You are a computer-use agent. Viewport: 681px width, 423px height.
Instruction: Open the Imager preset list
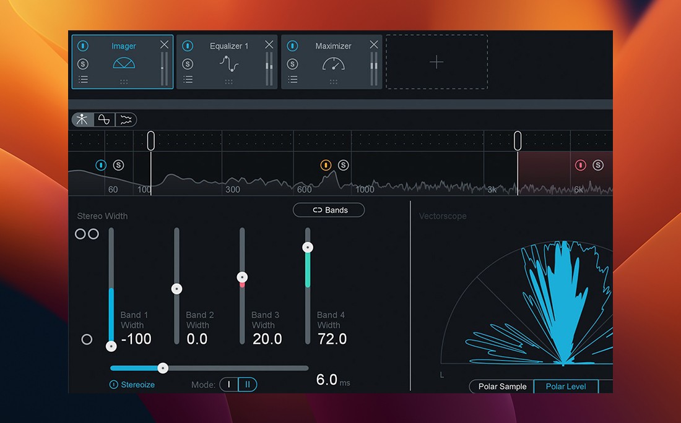(82, 79)
